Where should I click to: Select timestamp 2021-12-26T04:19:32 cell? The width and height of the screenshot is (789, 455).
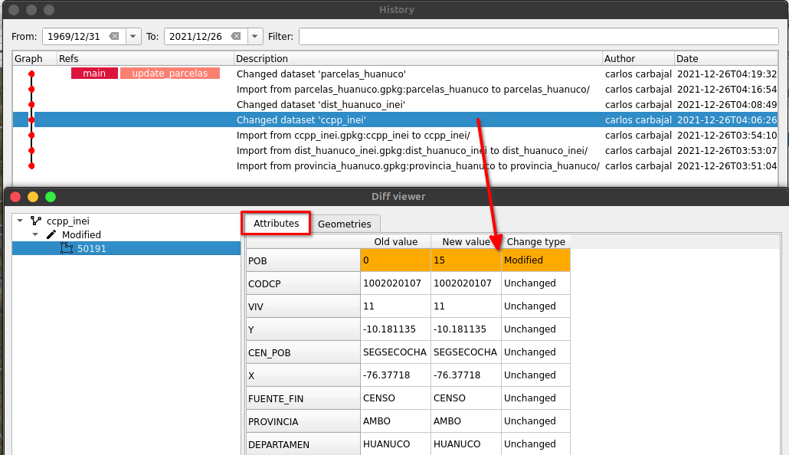pyautogui.click(x=727, y=74)
